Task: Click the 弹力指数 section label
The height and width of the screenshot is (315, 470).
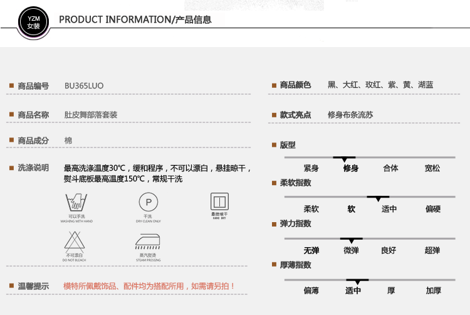Action: point(295,223)
